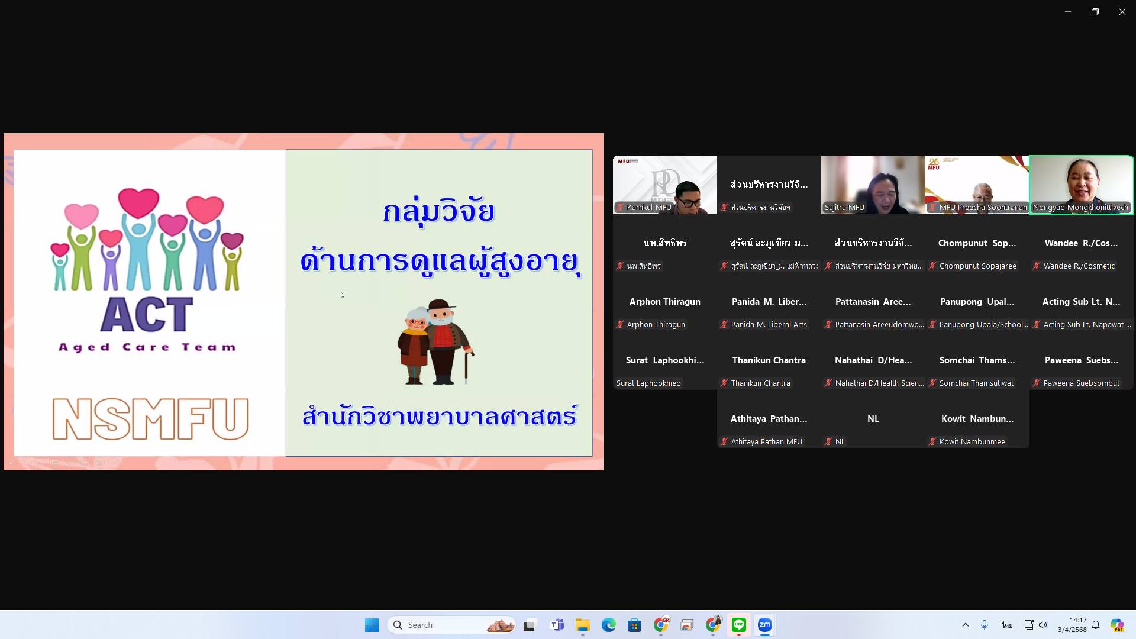
Task: Open the Chrome app icon left of the second Chrome
Action: [687, 625]
